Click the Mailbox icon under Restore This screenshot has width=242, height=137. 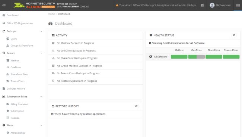[8, 60]
